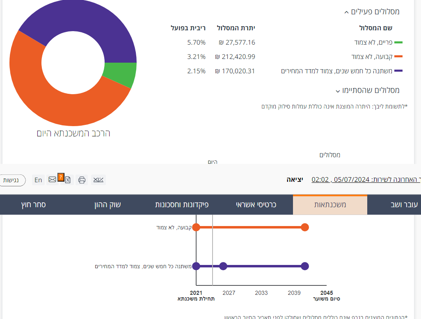Image resolution: width=421 pixels, height=319 pixels.
Task: Open the נגישות accessibility button
Action: 12,180
